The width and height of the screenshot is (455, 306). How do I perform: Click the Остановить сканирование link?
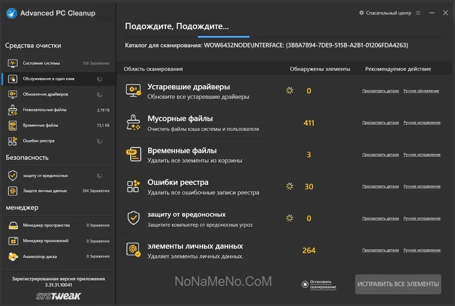[x=323, y=284]
